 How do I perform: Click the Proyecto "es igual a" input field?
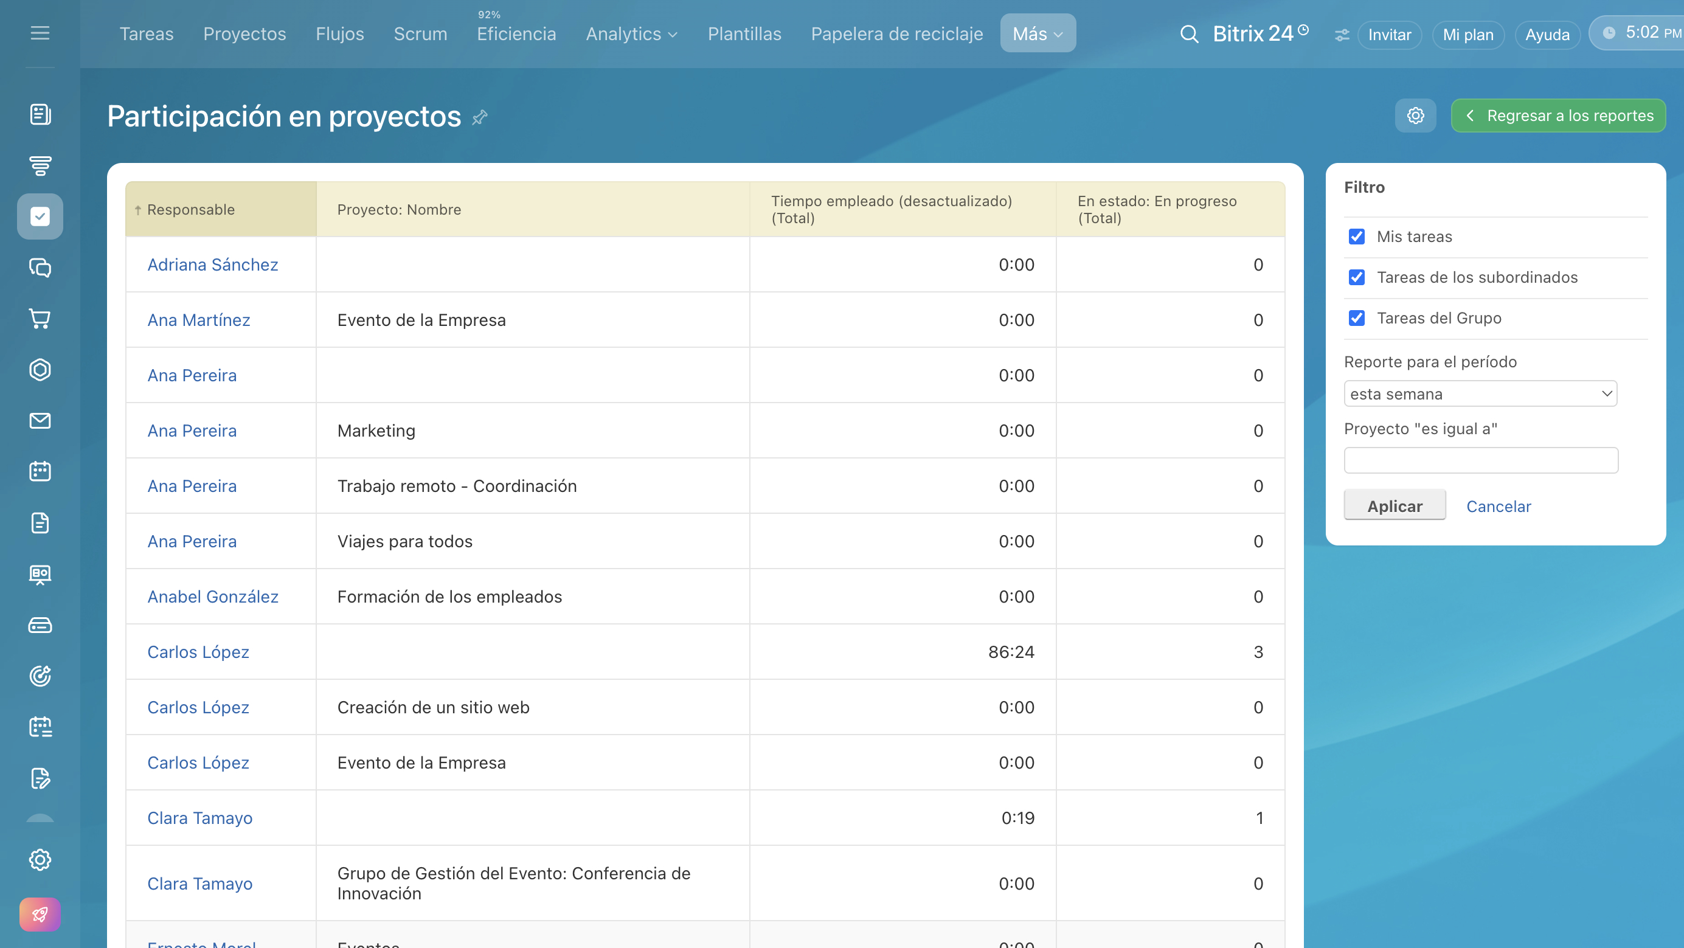click(x=1481, y=460)
